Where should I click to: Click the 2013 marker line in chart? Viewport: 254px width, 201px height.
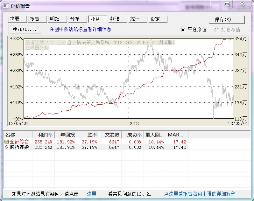point(129,80)
